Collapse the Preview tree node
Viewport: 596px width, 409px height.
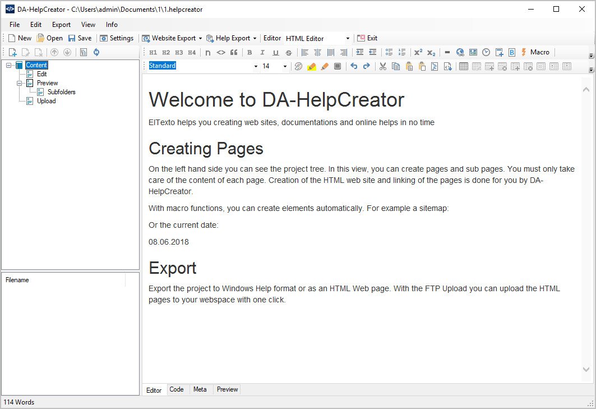point(20,83)
